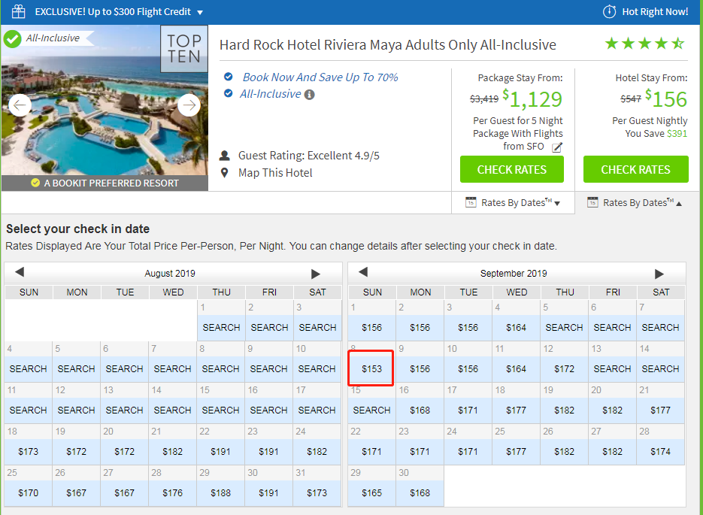Click the green All-Inclusive check badge

click(x=13, y=39)
